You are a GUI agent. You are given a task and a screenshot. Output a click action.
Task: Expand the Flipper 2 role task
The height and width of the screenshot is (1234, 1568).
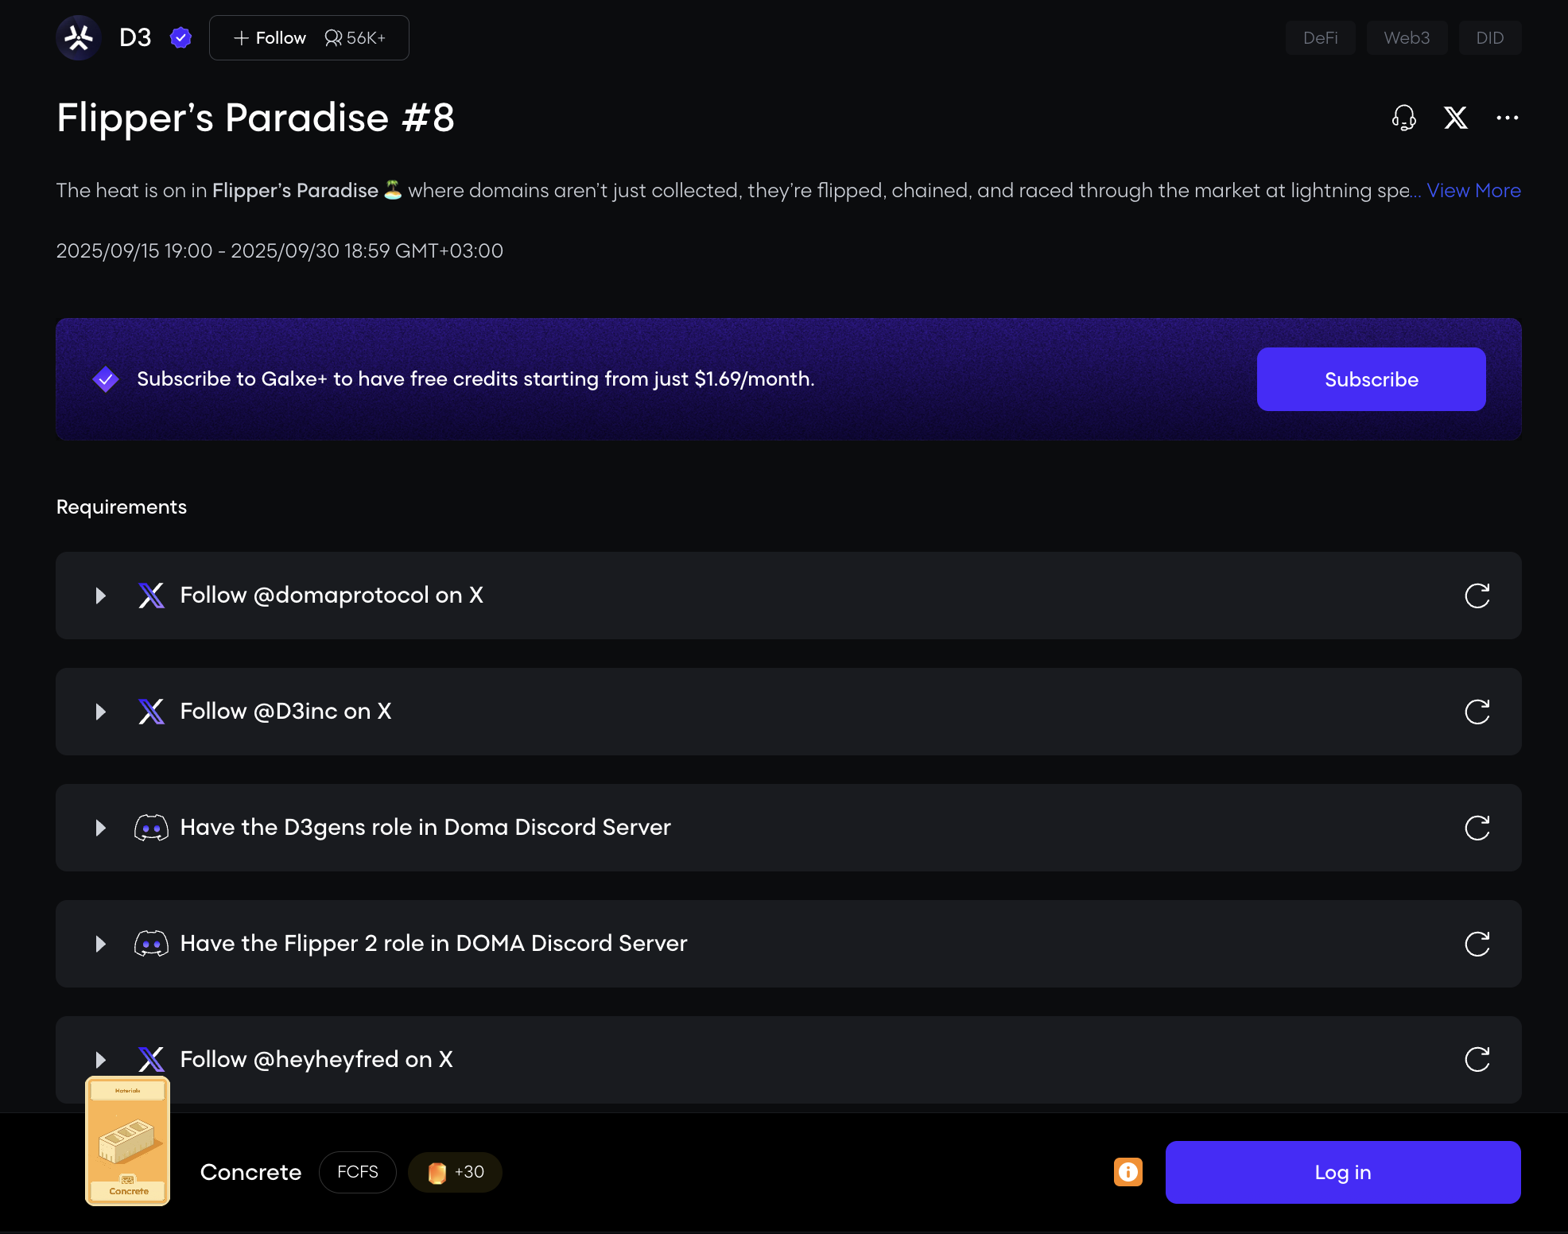pos(100,944)
